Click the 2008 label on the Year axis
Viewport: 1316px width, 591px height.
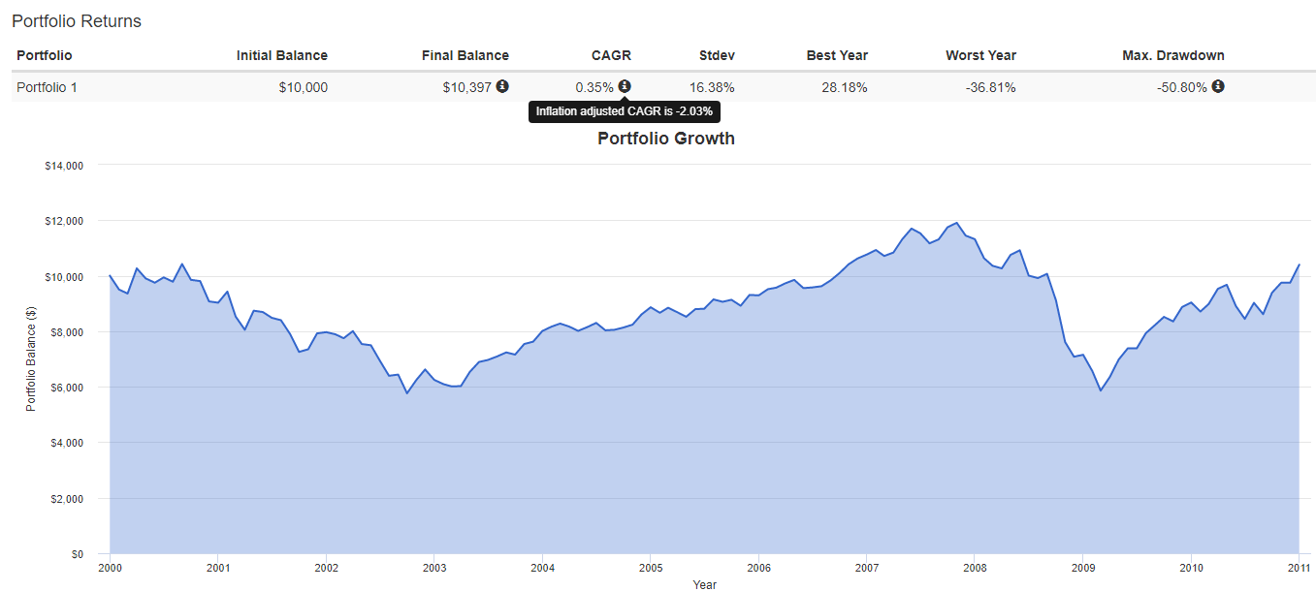[976, 568]
